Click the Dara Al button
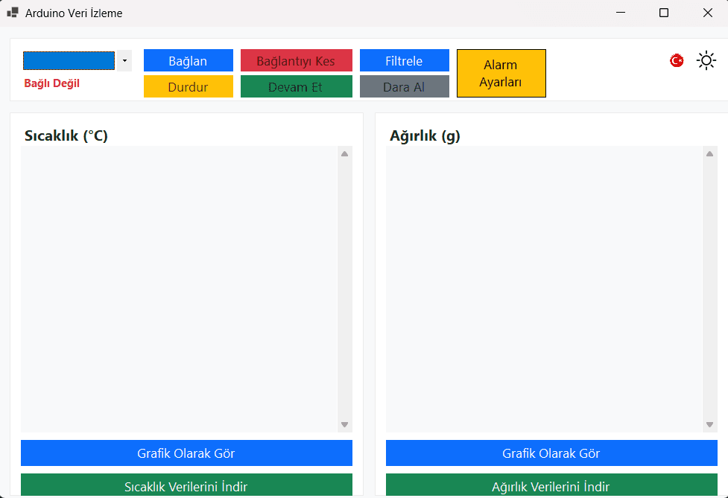This screenshot has width=728, height=498. tap(405, 86)
